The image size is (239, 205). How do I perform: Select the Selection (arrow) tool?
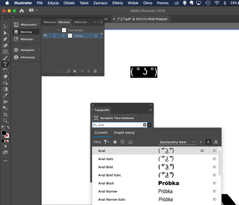click(x=5, y=27)
